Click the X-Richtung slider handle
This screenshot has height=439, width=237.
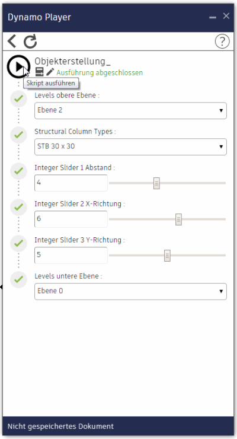178,220
